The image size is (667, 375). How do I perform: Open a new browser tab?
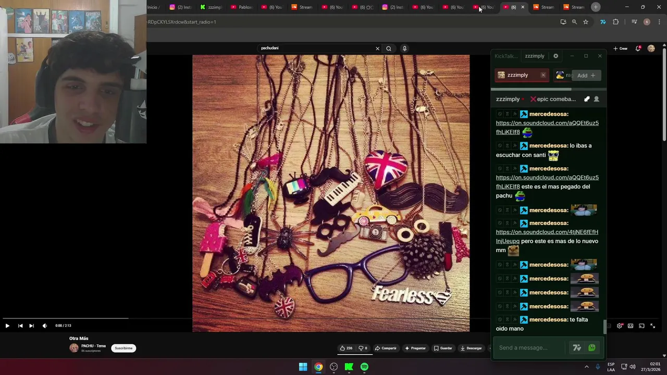(596, 7)
